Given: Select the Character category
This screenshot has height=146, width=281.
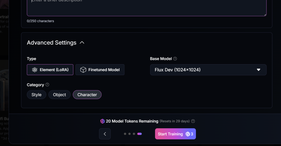Looking at the screenshot, I should point(87,95).
